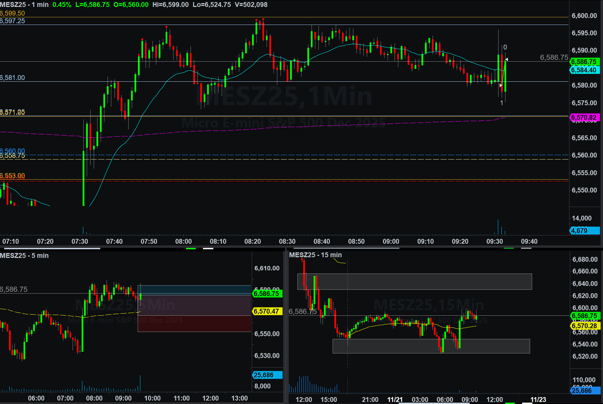This screenshot has width=603, height=404.
Task: Click the white trade entry arrow marker
Action: pos(501,85)
